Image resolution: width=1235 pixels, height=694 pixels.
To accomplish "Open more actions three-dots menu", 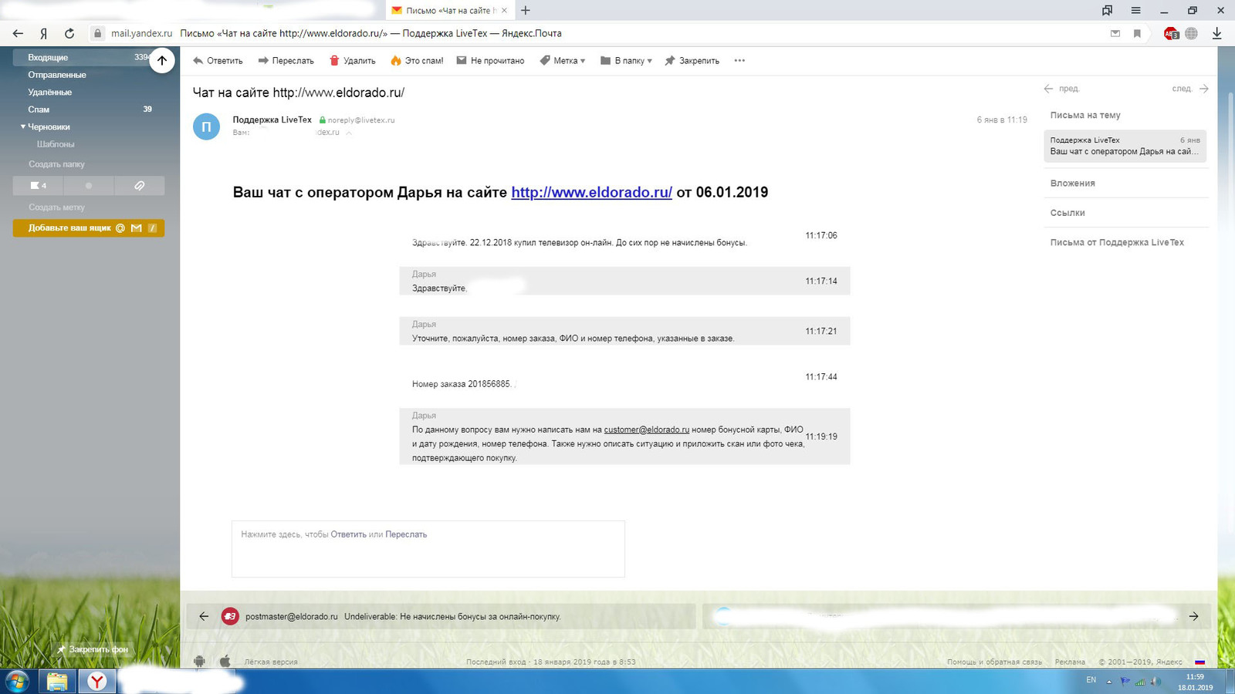I will 739,60.
